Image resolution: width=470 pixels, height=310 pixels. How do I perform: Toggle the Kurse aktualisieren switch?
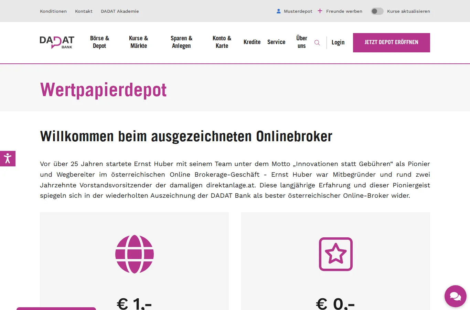pyautogui.click(x=377, y=11)
